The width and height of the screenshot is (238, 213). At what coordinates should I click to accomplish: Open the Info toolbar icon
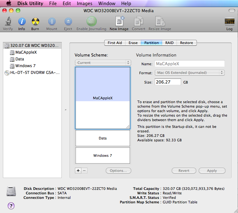coord(22,22)
